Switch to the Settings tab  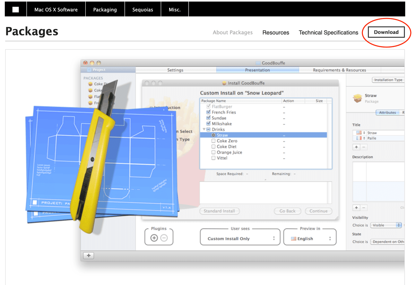pos(176,70)
